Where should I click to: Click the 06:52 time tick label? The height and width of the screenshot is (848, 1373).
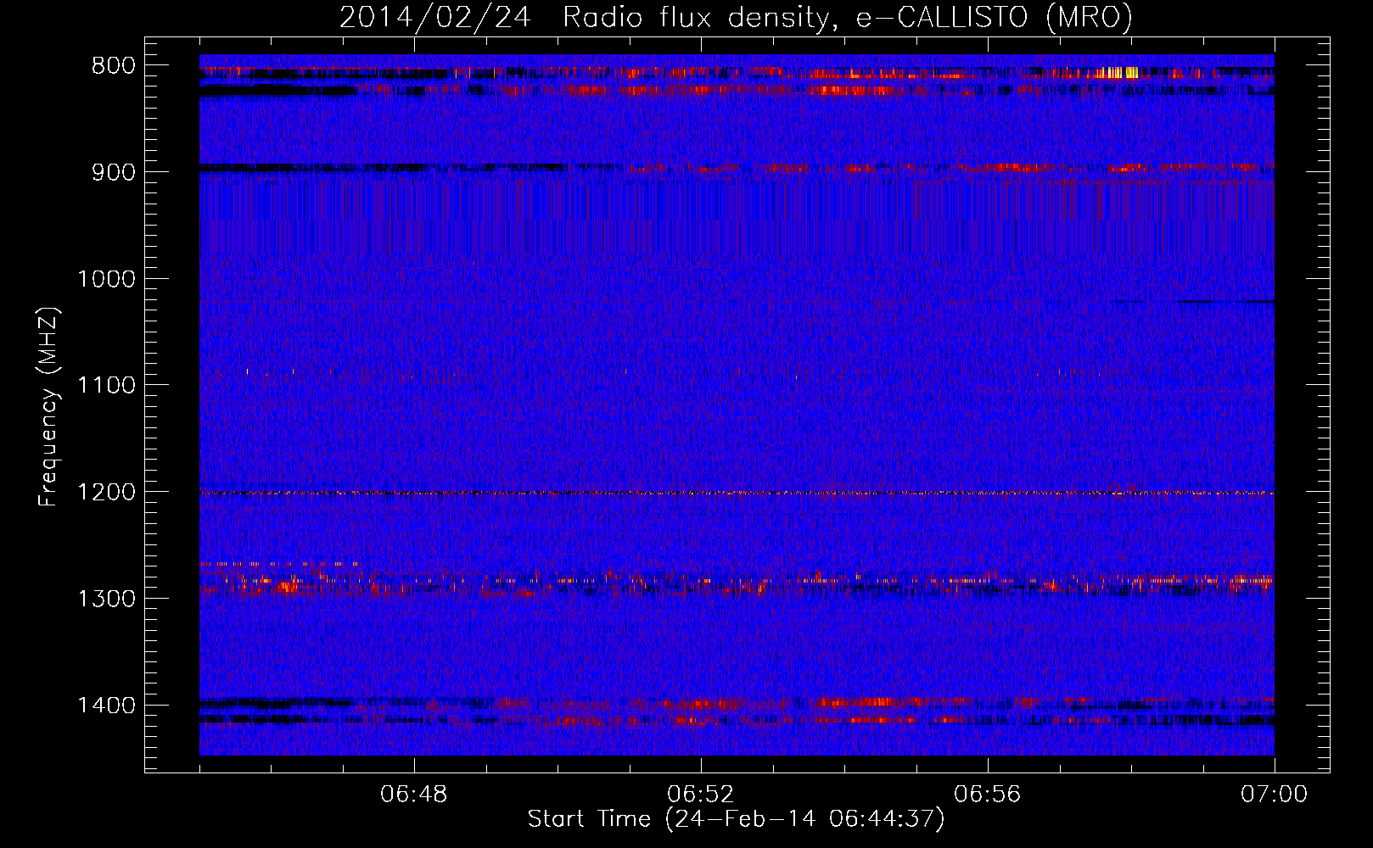pos(701,795)
